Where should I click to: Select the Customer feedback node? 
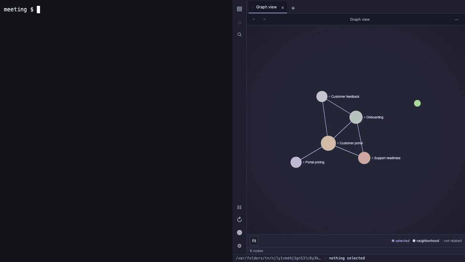[x=322, y=96]
